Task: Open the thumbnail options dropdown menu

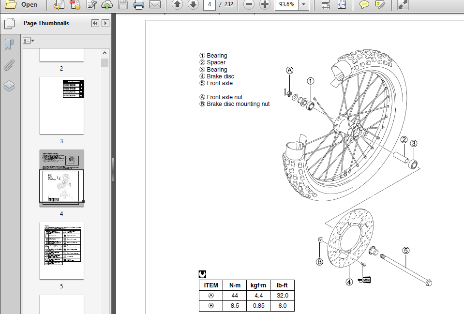Action: click(x=29, y=41)
